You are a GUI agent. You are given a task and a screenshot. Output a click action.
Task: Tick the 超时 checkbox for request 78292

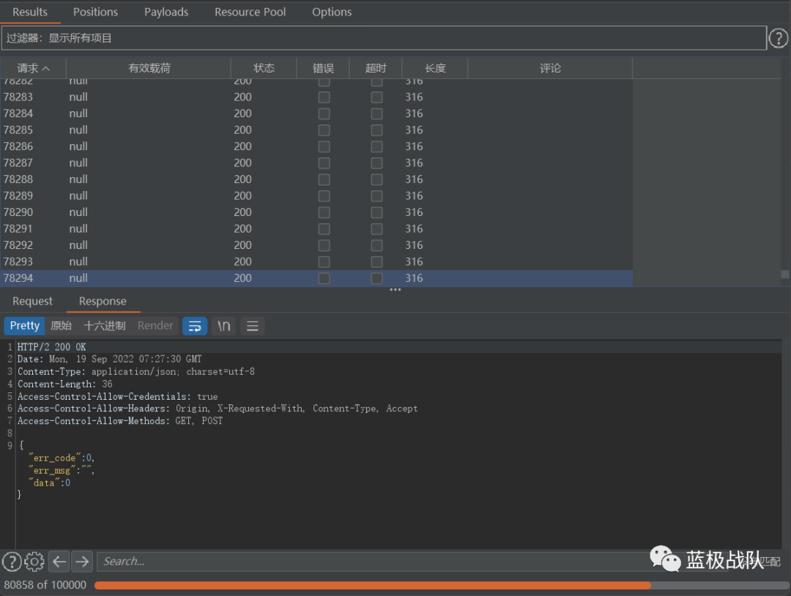(x=376, y=245)
